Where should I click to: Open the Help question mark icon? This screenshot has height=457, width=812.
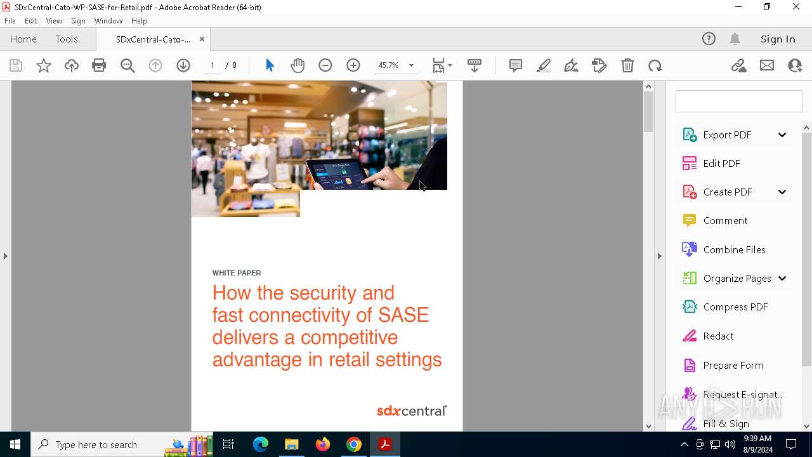point(709,39)
